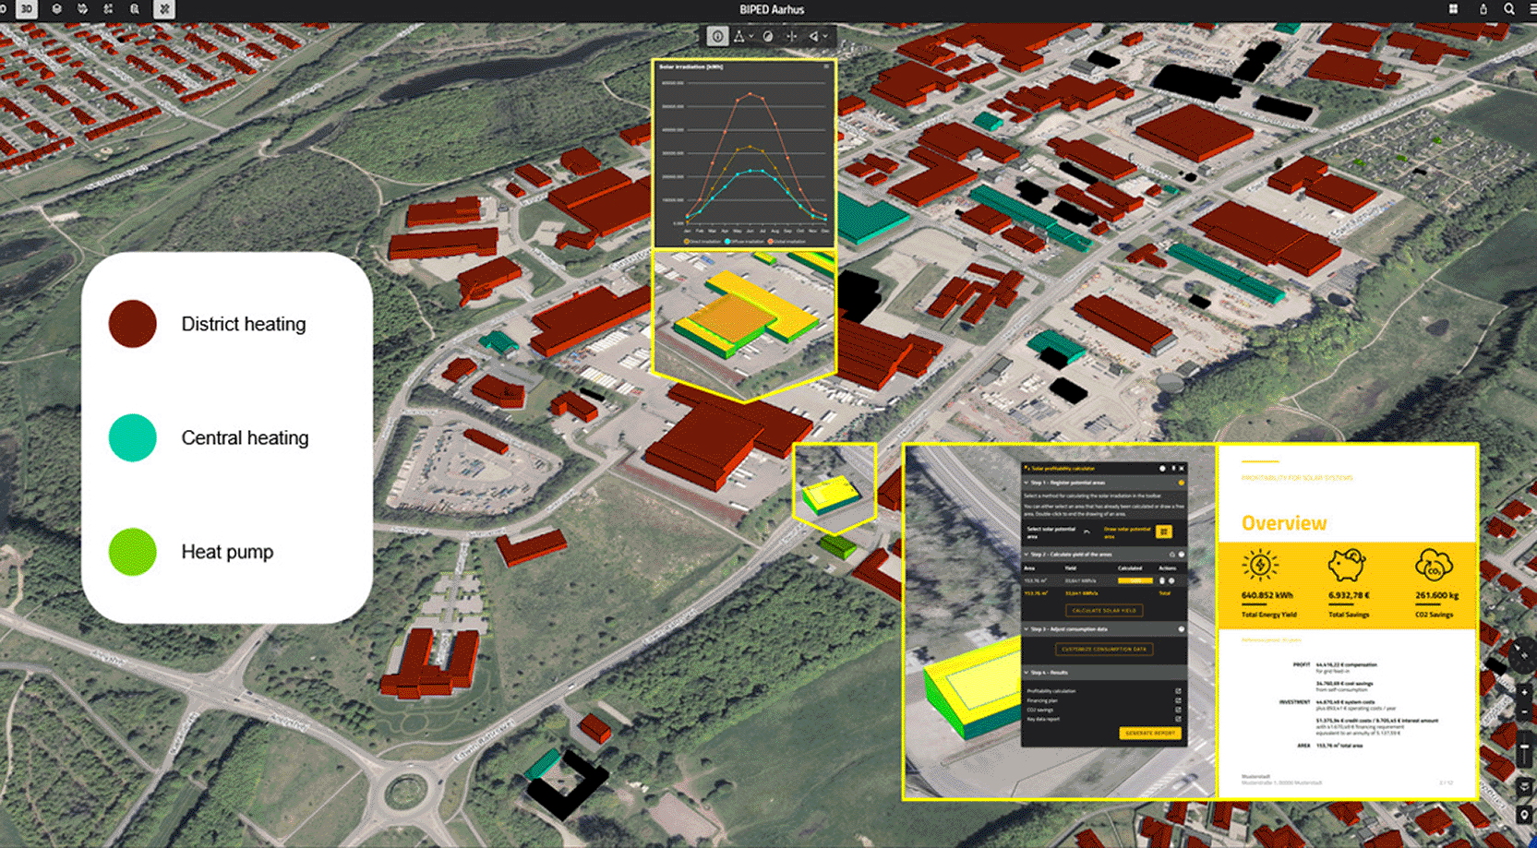Click the Calculate Solar Yield button
Screen dimensions: 1537x848
tap(1104, 611)
